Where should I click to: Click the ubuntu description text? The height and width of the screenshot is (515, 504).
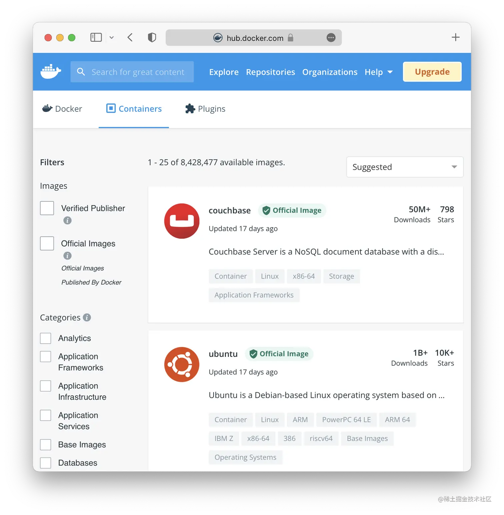pyautogui.click(x=327, y=395)
